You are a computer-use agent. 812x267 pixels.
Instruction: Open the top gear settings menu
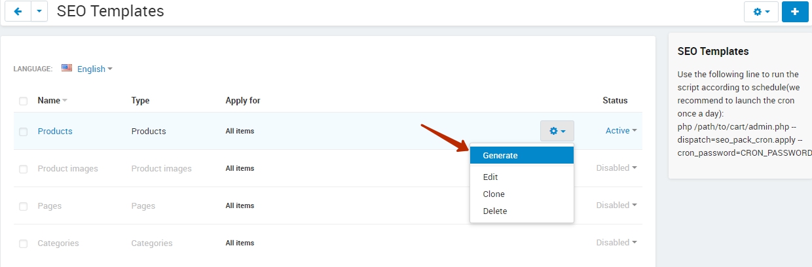[762, 12]
